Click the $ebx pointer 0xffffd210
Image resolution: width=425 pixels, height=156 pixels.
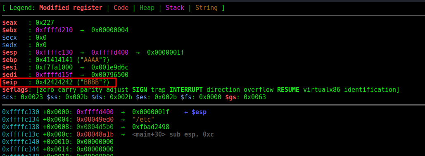coord(54,30)
